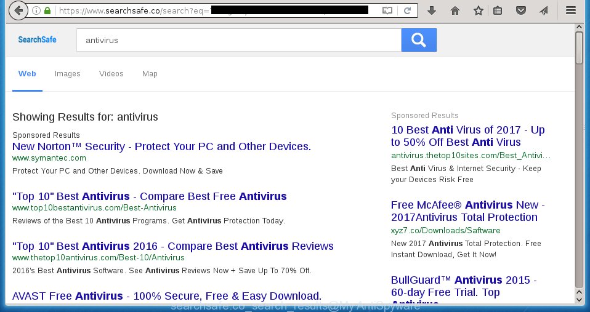590x312 pixels.
Task: Click antivirus.thetop10sites.com URL text
Action: (471, 155)
